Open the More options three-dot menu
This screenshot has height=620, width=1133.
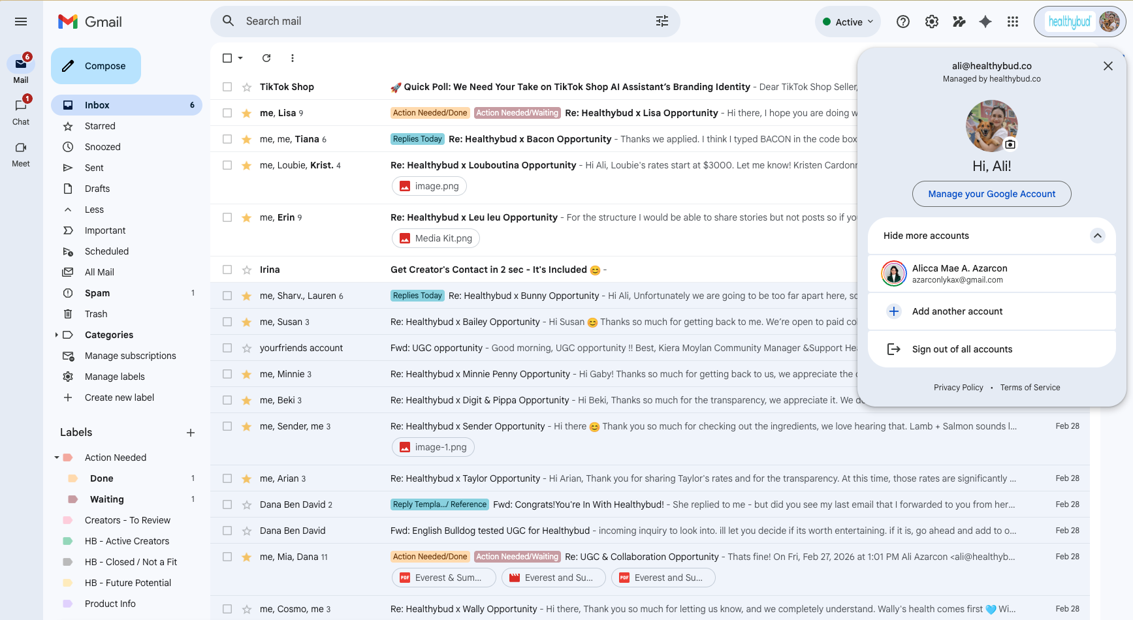(293, 58)
